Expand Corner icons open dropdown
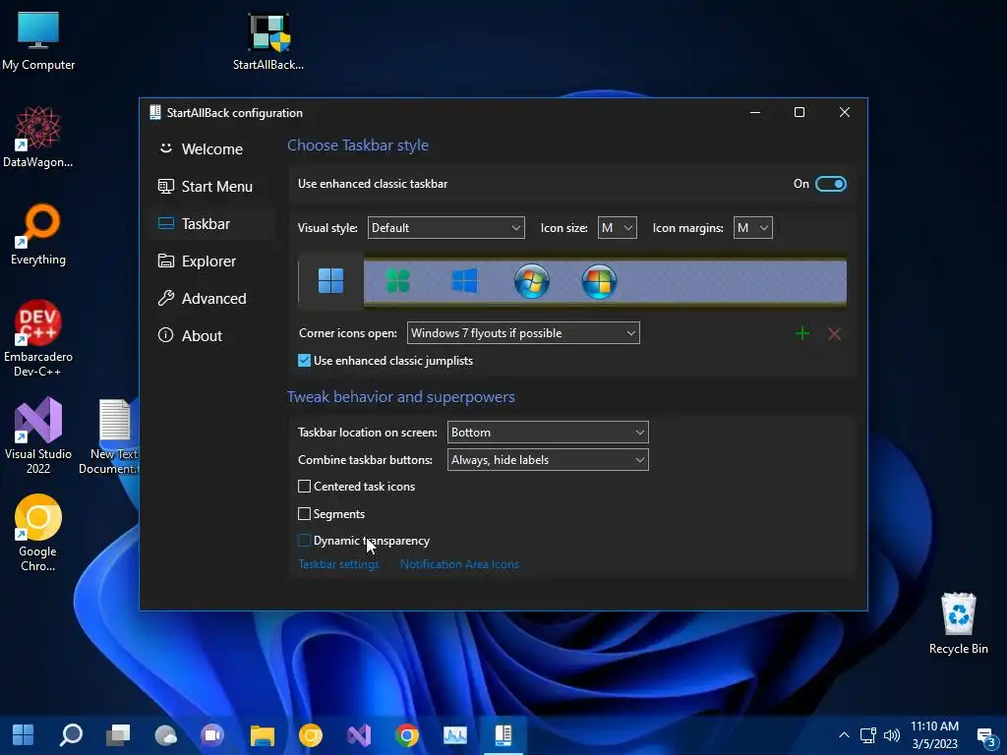1007x755 pixels. [x=523, y=333]
